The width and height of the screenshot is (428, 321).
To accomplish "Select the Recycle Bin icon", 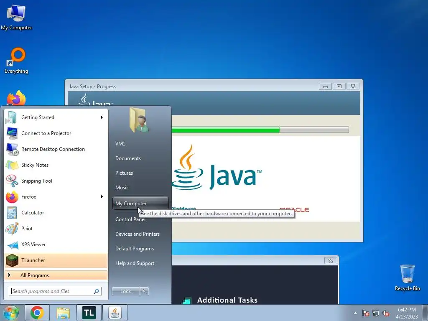I will pos(408,278).
